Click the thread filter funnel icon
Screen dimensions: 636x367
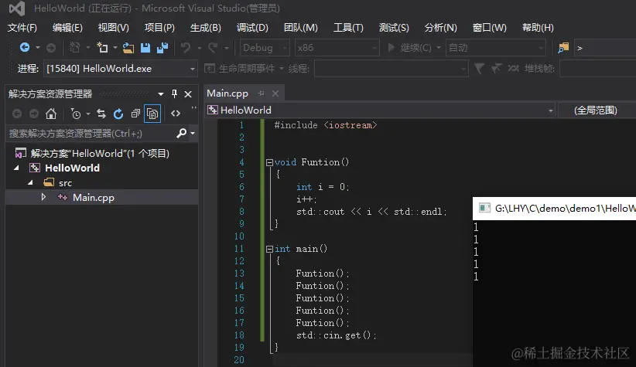479,69
